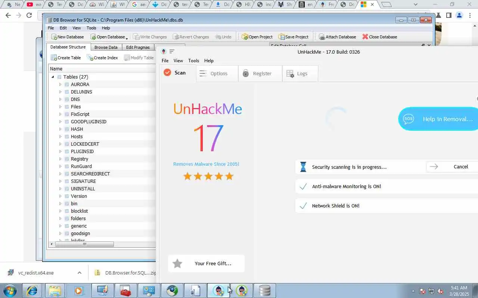478x298 pixels.
Task: Select the Hosts table row
Action: pos(77,137)
